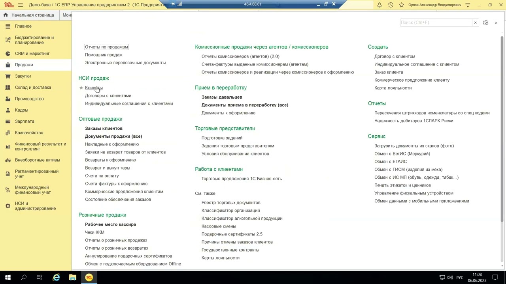506x284 pixels.
Task: Click the volume speaker tray icon
Action: 450,277
